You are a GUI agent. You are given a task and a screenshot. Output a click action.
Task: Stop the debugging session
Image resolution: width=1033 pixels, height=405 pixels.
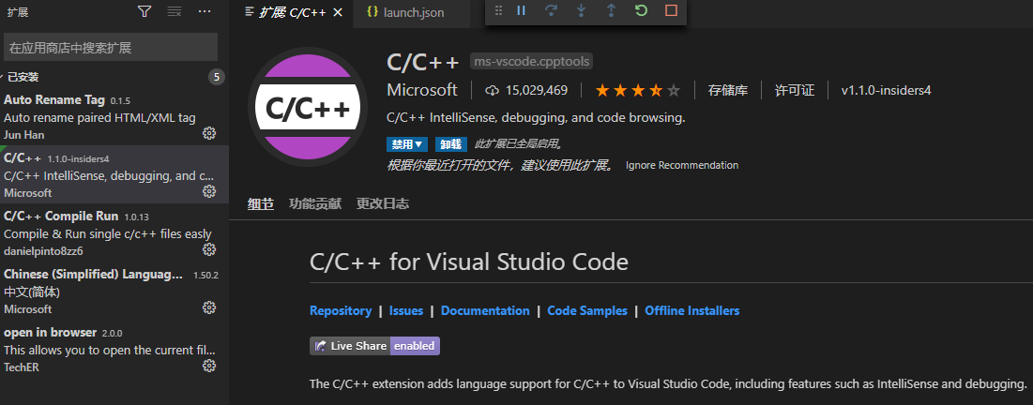(670, 11)
